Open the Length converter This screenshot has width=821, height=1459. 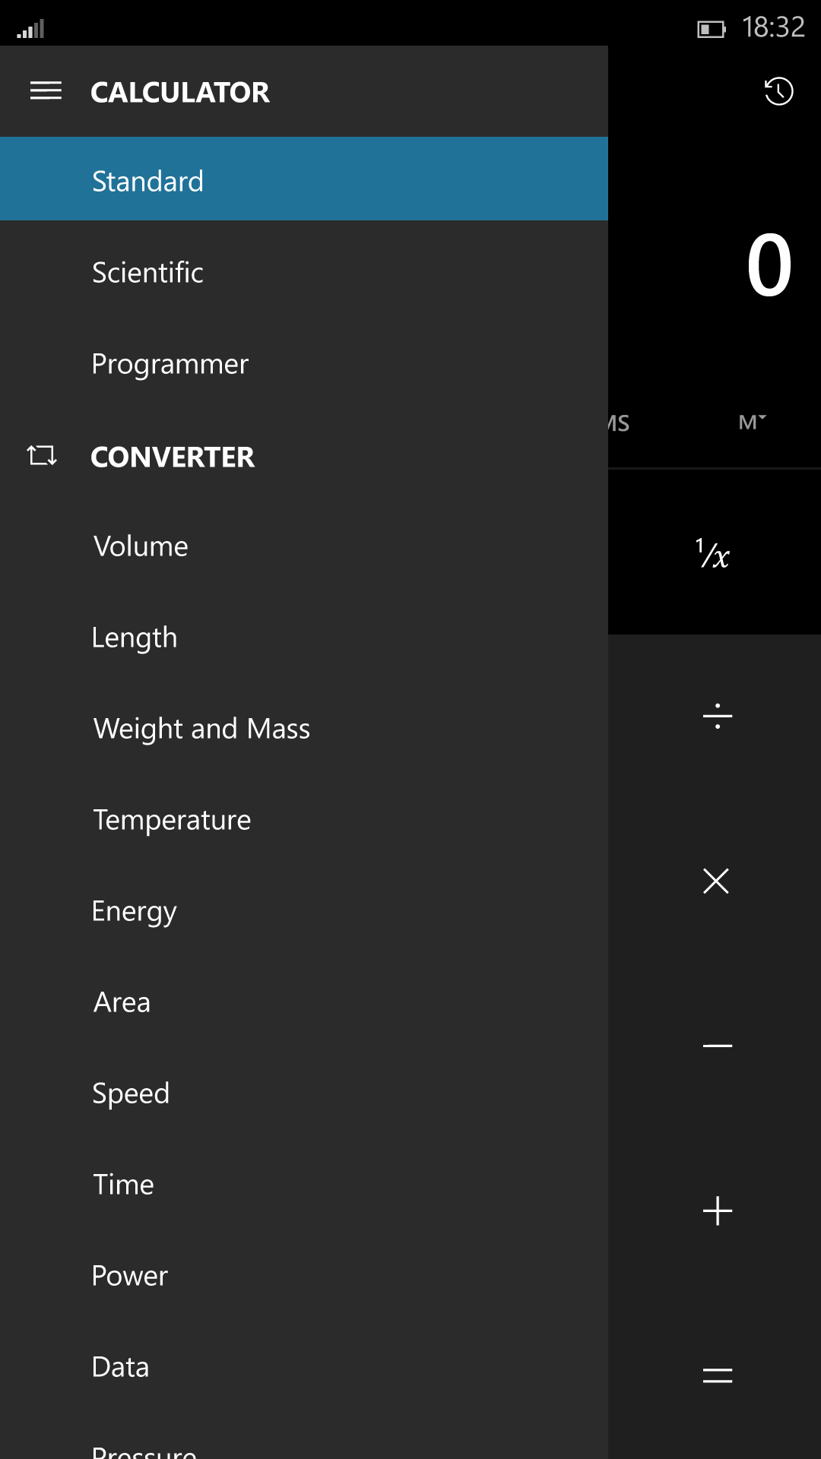point(304,638)
